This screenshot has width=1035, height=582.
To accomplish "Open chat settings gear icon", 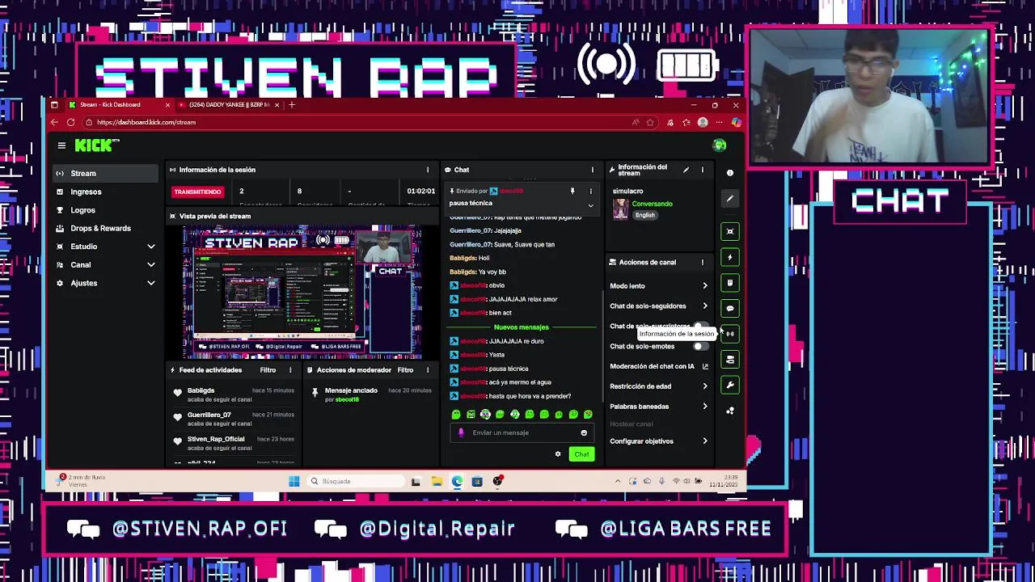I will pos(558,454).
